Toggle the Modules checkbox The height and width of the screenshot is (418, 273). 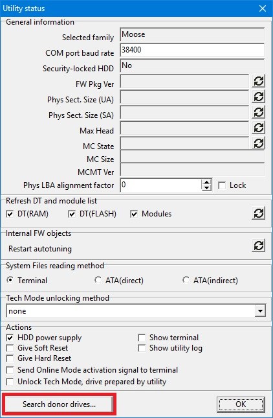coord(134,214)
